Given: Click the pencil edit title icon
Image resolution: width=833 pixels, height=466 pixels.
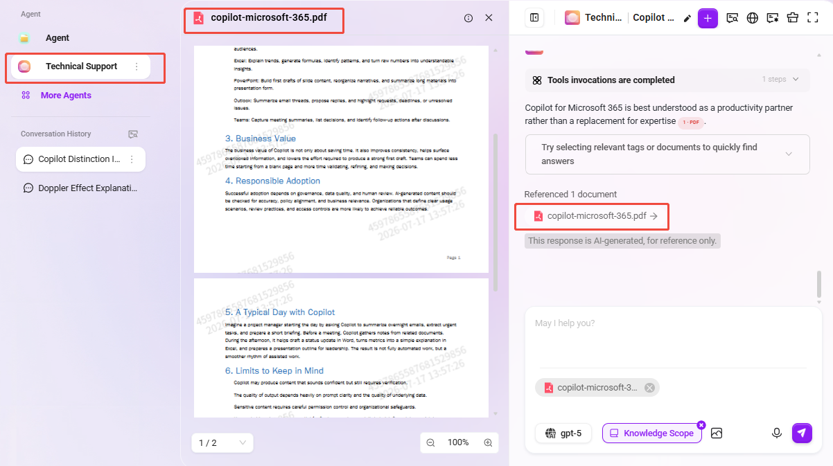Looking at the screenshot, I should click(687, 18).
